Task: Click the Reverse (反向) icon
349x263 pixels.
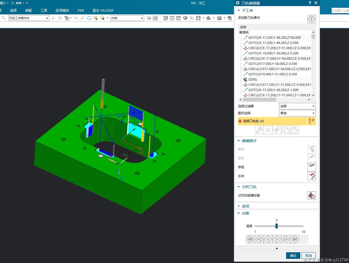Action: coord(312,176)
